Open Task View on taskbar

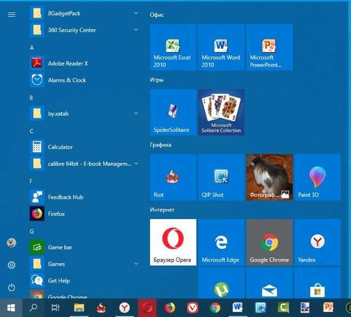coord(56,308)
